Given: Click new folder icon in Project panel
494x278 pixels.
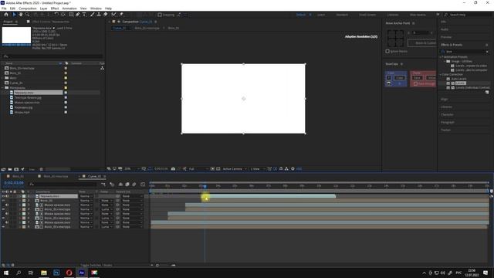Looking at the screenshot, I should tap(10, 169).
